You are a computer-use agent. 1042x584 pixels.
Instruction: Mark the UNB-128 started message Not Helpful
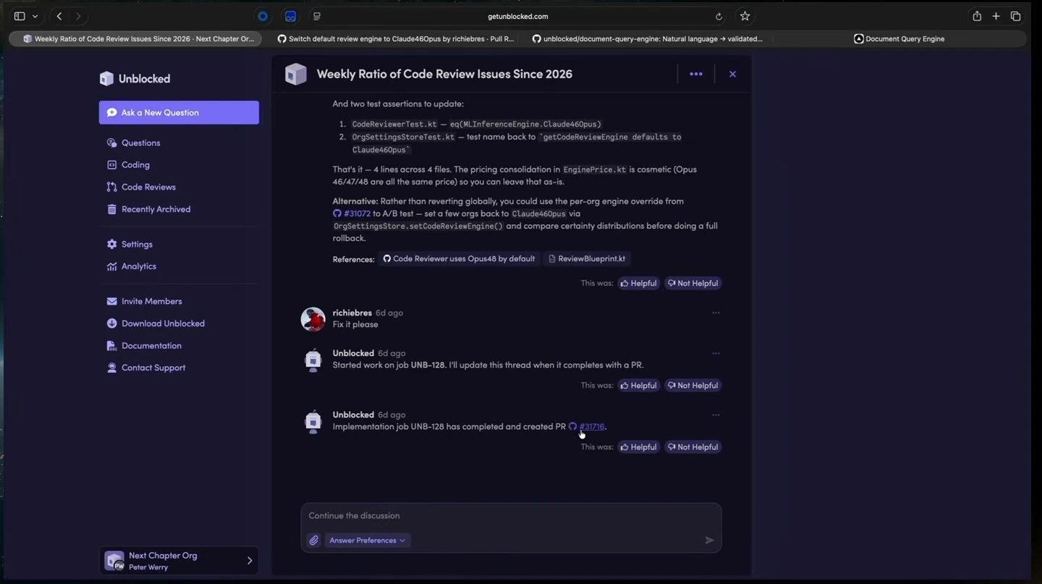(x=693, y=386)
